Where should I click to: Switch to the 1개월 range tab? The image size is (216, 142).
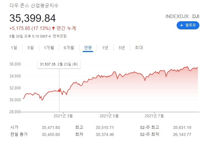pyautogui.click(x=49, y=48)
